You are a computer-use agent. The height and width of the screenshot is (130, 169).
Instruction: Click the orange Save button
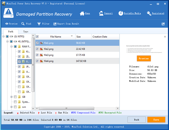156,120
